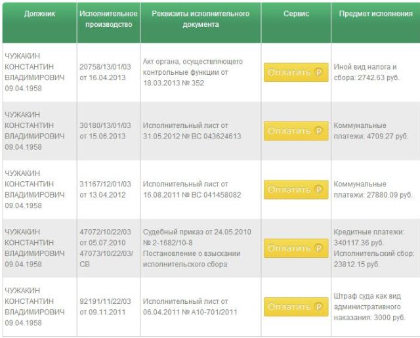Click the Сервис column header
420x338 pixels.
click(x=297, y=14)
